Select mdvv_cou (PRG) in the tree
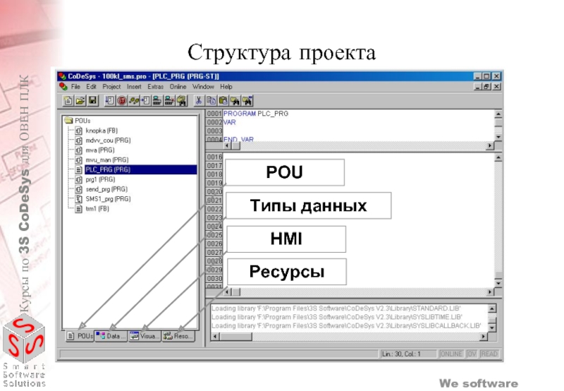Viewport: 564px width, 391px height. coord(108,140)
